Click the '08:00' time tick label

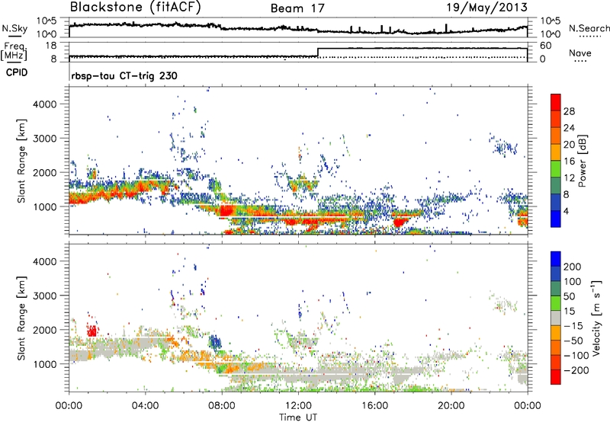pos(222,406)
